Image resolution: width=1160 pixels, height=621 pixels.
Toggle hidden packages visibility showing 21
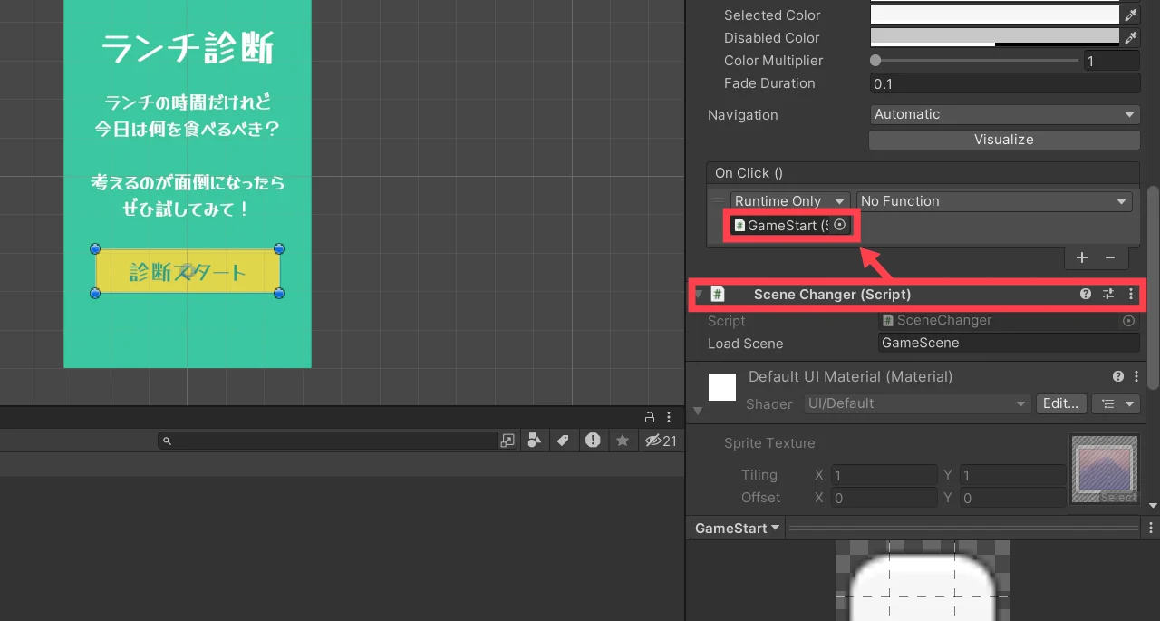click(661, 441)
